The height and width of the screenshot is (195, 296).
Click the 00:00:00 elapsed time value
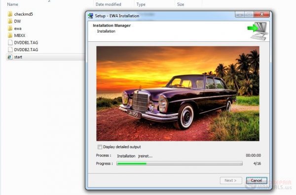(x=254, y=156)
